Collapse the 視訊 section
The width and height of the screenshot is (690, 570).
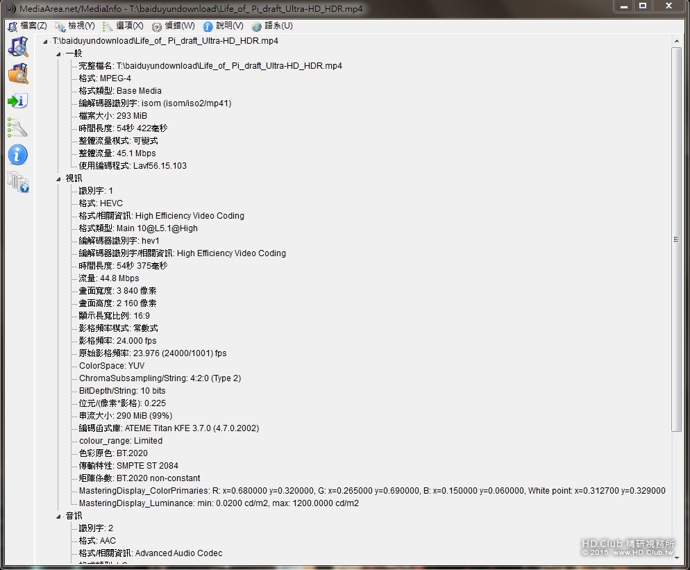point(58,178)
